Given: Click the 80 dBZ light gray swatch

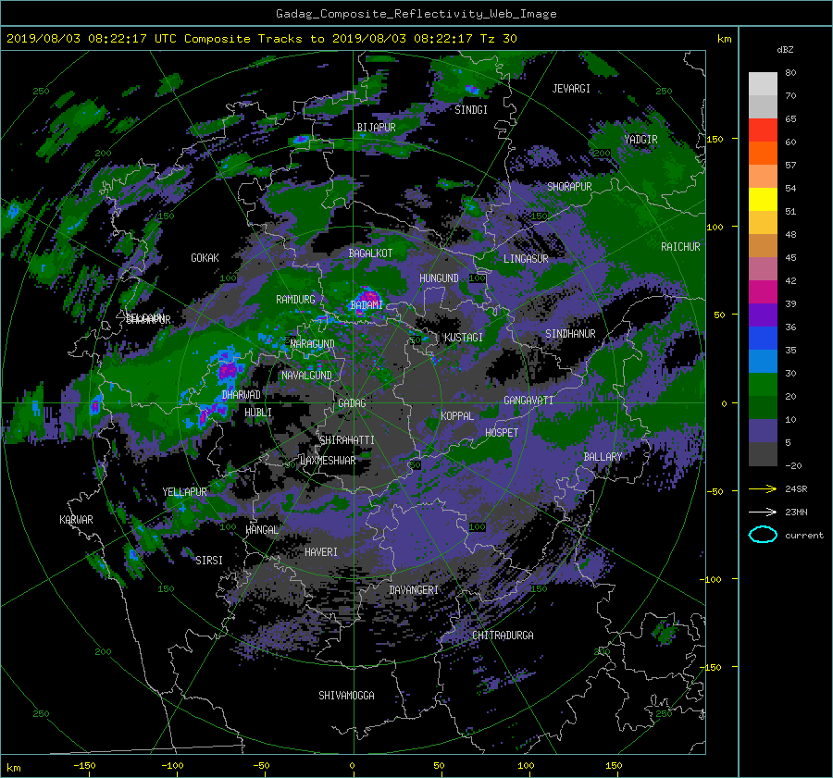Looking at the screenshot, I should coord(763,83).
